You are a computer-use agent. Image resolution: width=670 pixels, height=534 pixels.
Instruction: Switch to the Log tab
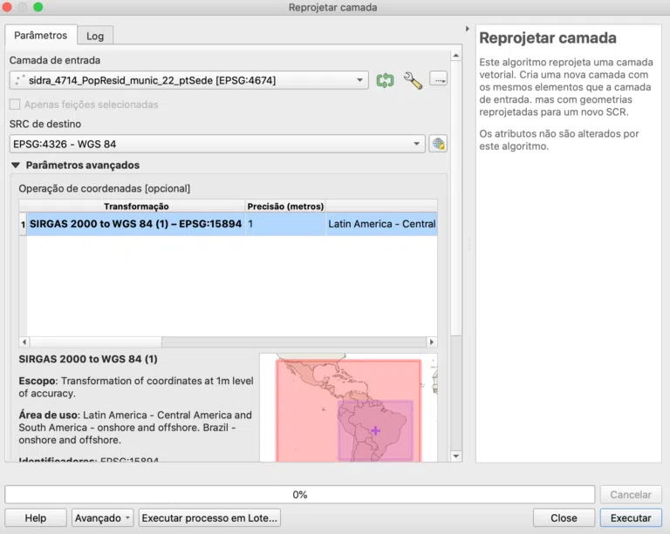(95, 36)
